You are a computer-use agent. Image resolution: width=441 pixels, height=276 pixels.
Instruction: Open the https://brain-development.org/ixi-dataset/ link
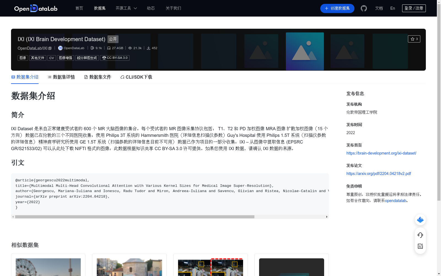tap(381, 153)
